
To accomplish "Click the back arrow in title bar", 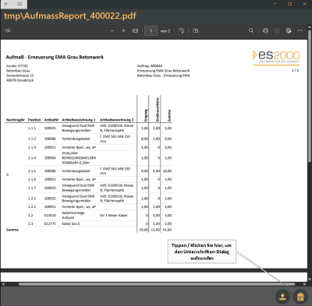I will tap(6, 4).
